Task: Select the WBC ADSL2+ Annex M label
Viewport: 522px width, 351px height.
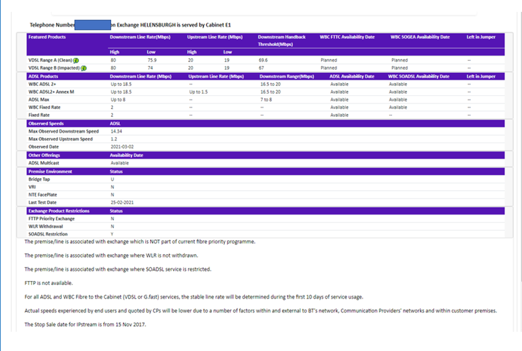Action: 52,92
